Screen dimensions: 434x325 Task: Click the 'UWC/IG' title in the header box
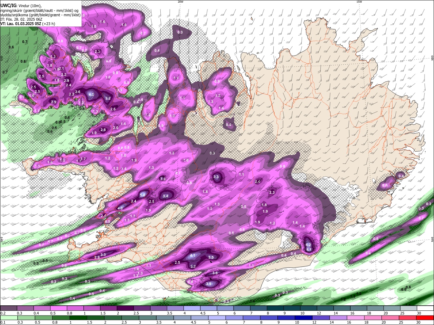point(8,6)
